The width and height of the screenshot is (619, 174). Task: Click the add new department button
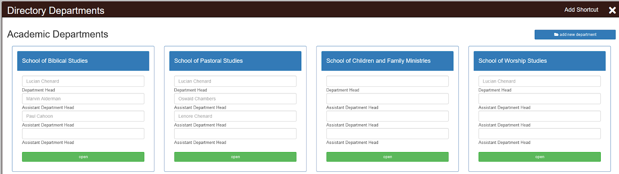click(575, 35)
